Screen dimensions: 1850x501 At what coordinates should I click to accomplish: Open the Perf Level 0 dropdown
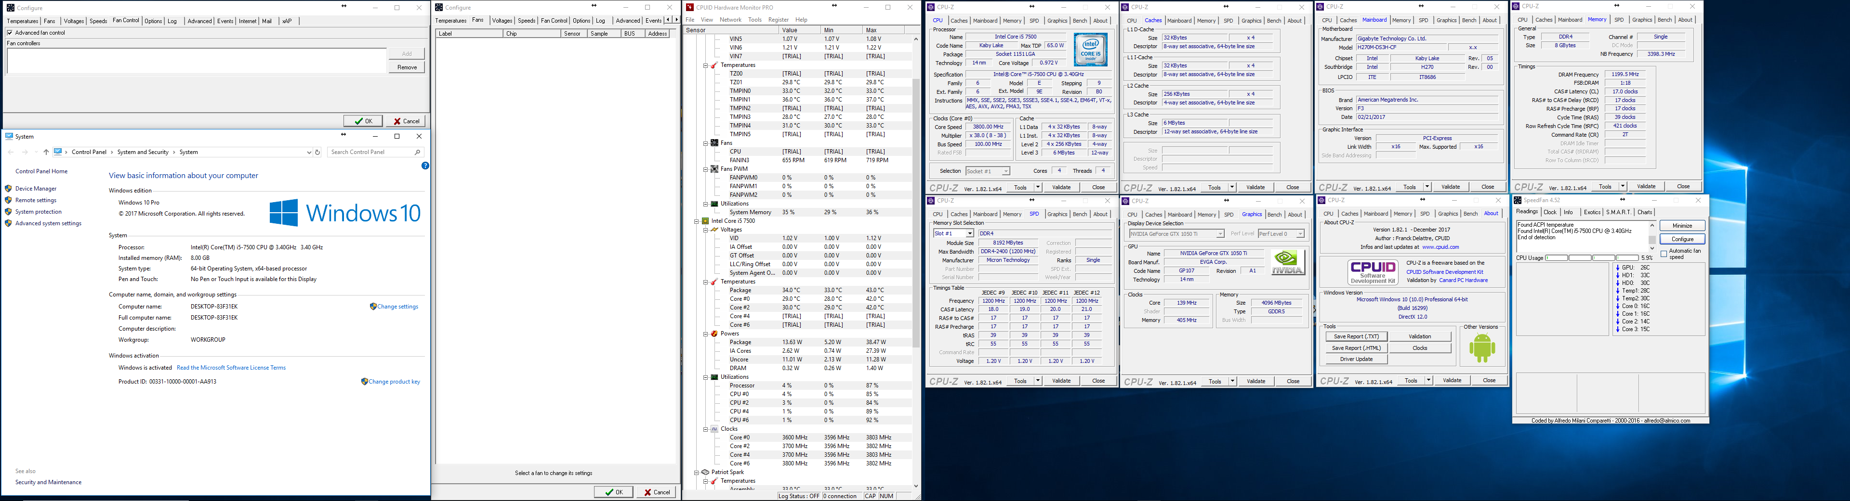click(1300, 234)
